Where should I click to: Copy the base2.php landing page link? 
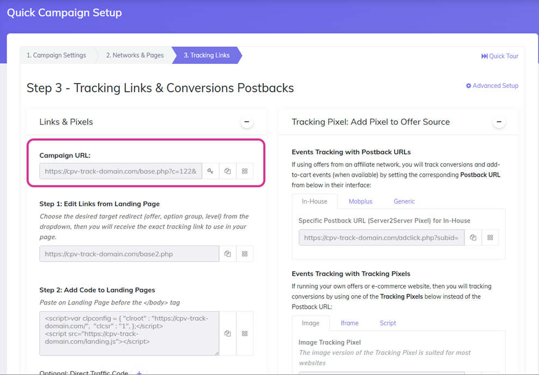click(228, 254)
